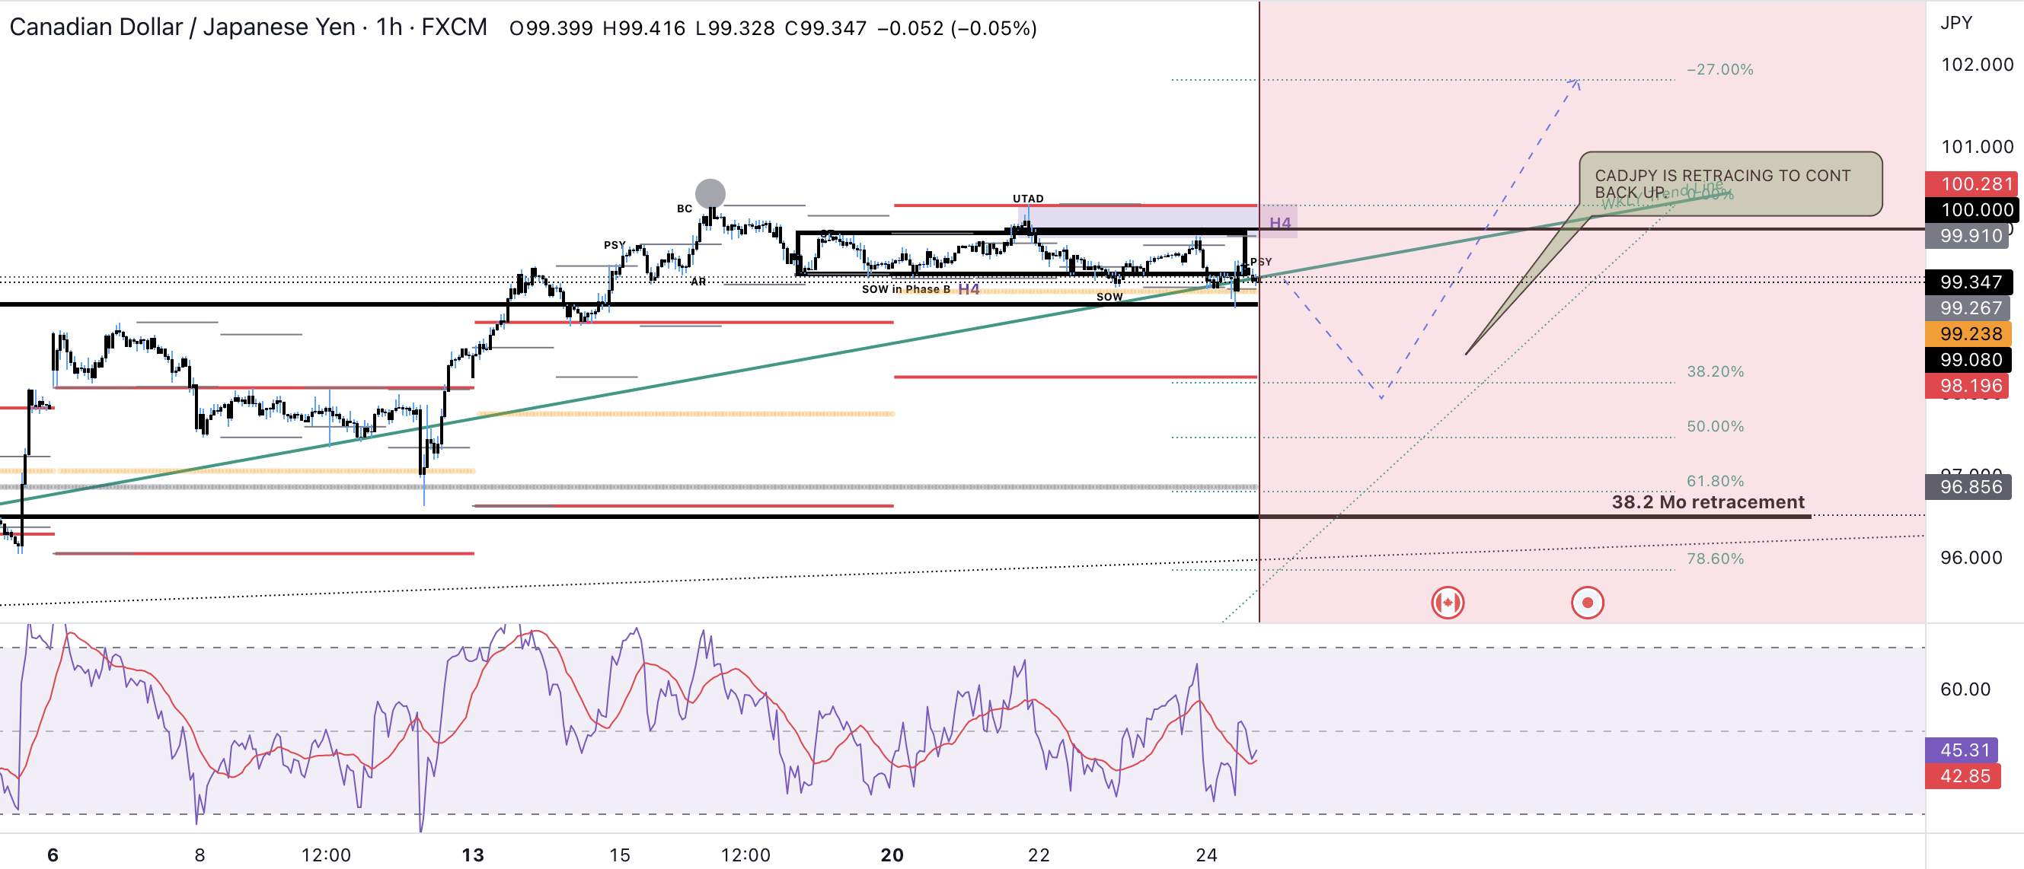Screen dimensions: 2024x869
Task: Click the 61.80% Fibonacci level label
Action: point(1715,480)
